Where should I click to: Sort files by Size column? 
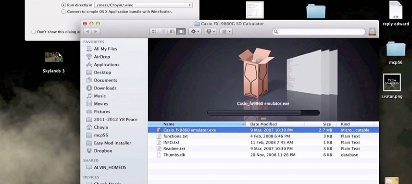(321, 124)
